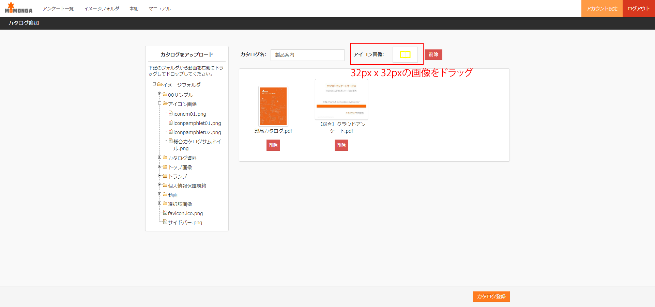Click file icon of iconpamphlet02.png
The height and width of the screenshot is (307, 655).
pyautogui.click(x=170, y=131)
